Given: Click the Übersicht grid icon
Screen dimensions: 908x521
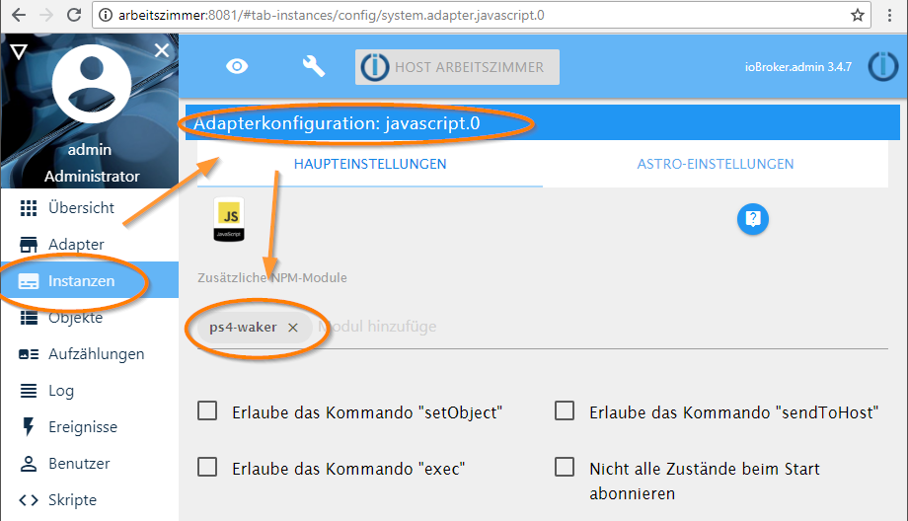Looking at the screenshot, I should pyautogui.click(x=29, y=208).
